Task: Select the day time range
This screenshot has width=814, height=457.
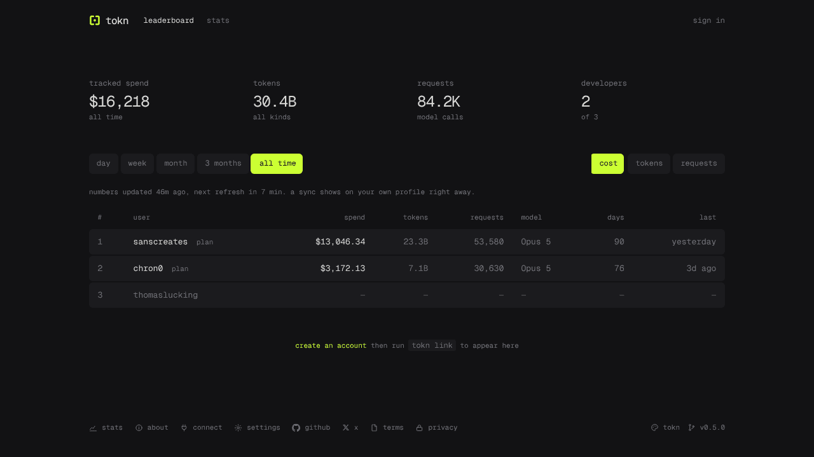Action: click(104, 164)
